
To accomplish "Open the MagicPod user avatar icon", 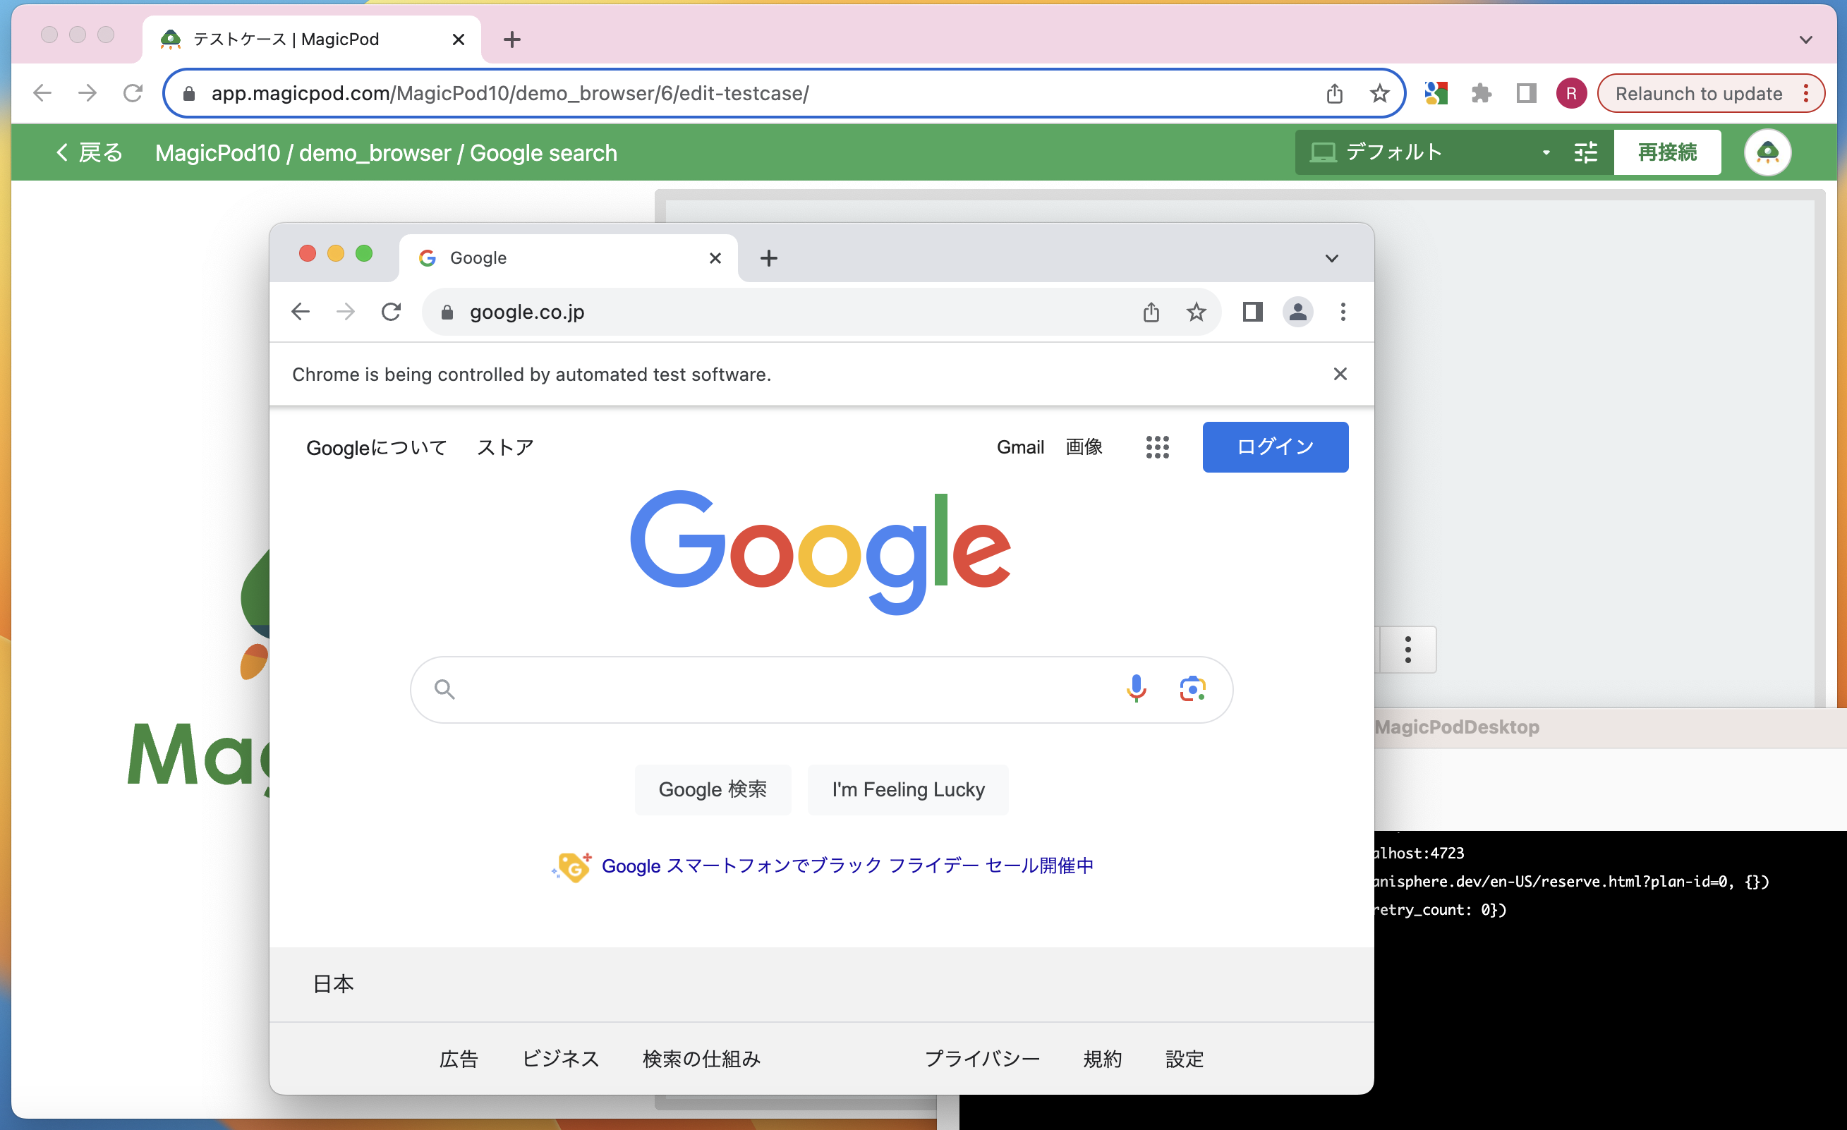I will pyautogui.click(x=1767, y=152).
